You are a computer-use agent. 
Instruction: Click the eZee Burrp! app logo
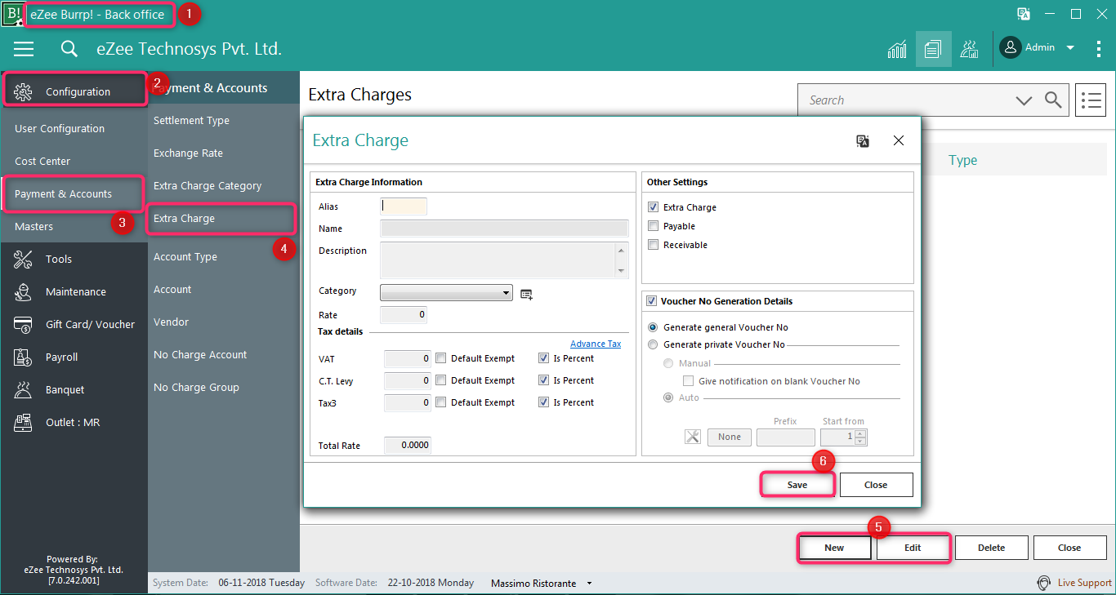click(12, 14)
